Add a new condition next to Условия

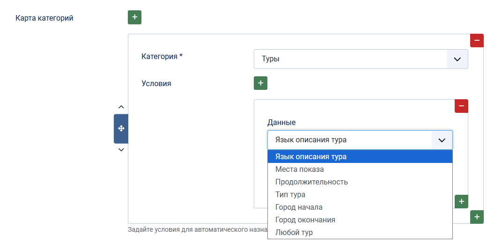pos(260,83)
